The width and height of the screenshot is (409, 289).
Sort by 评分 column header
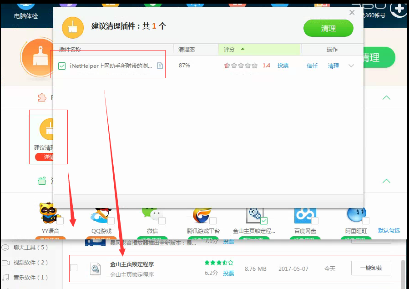click(259, 49)
